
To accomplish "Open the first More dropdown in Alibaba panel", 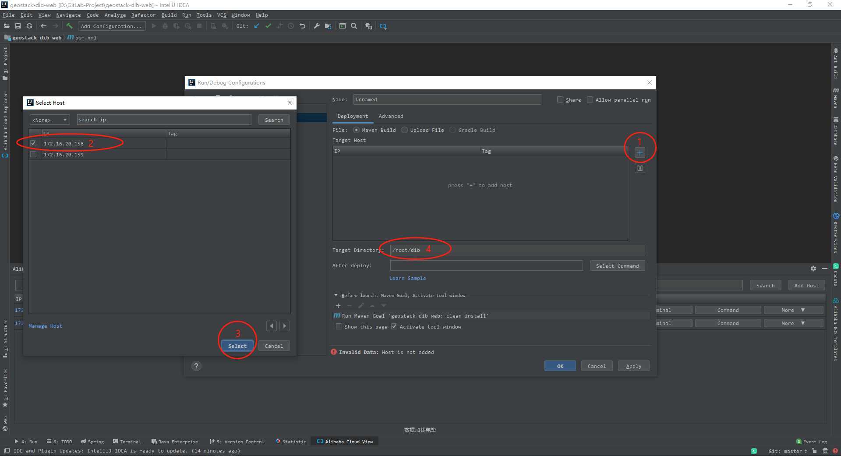I will click(x=793, y=310).
